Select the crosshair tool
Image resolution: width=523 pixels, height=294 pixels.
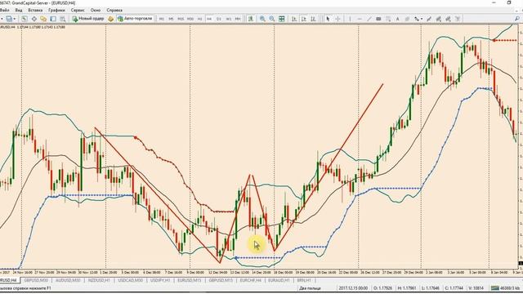click(337, 19)
